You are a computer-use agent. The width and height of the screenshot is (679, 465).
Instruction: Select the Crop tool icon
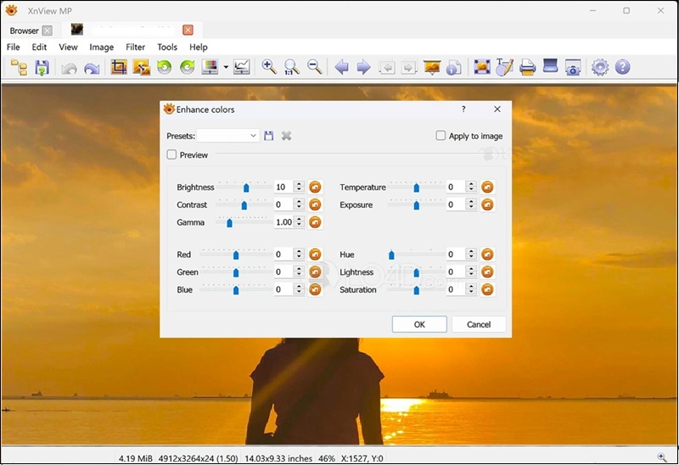[x=119, y=67]
